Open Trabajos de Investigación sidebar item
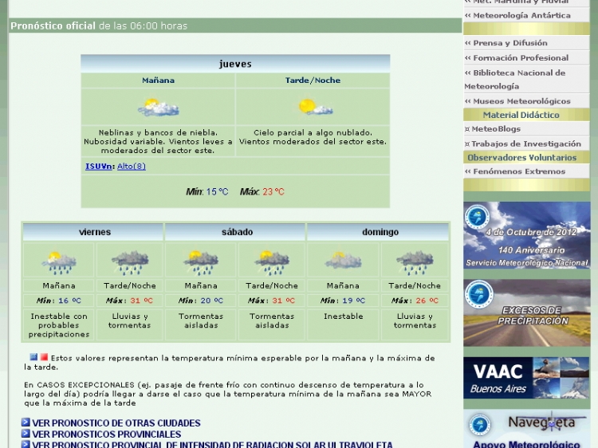 point(526,143)
